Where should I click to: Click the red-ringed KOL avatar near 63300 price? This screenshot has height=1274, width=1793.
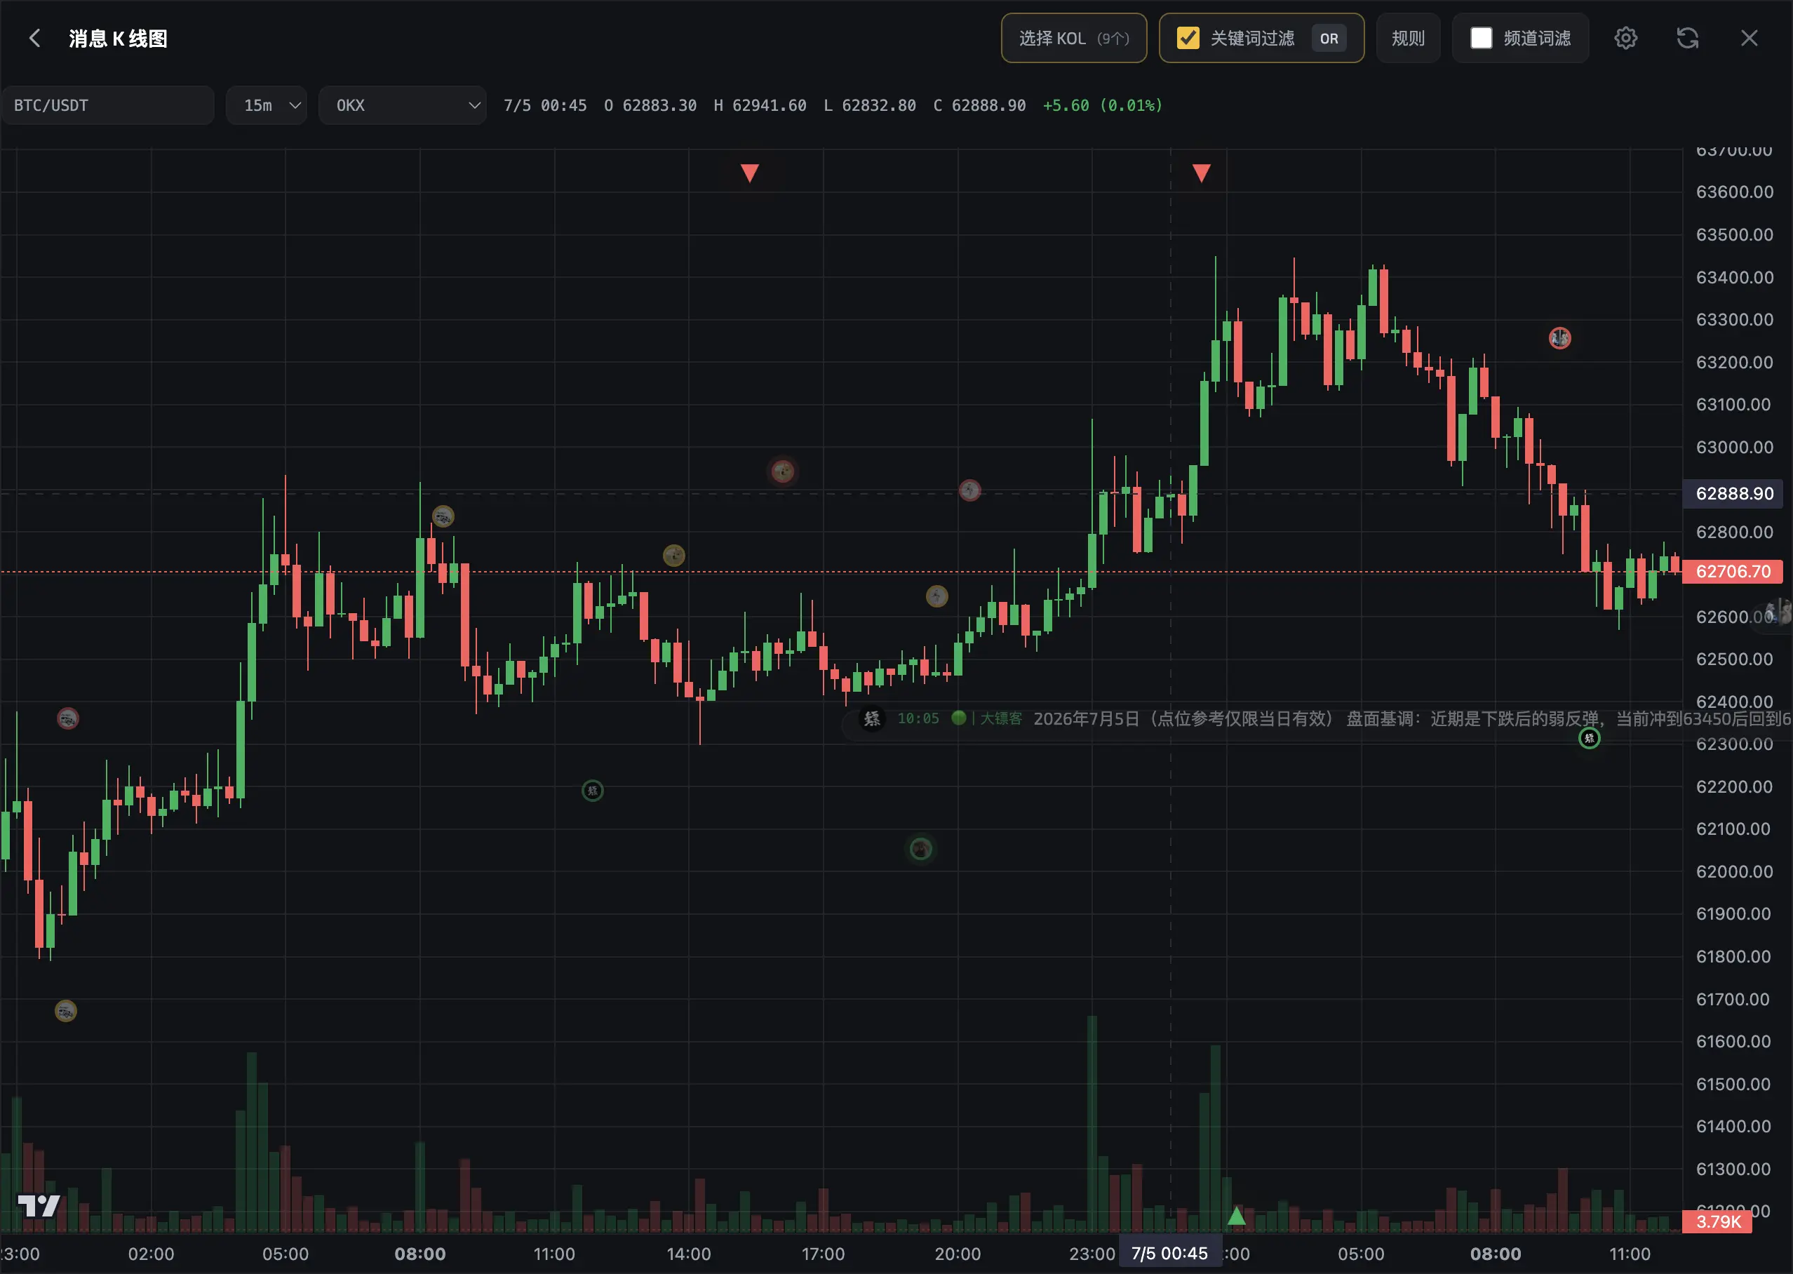(x=1560, y=338)
